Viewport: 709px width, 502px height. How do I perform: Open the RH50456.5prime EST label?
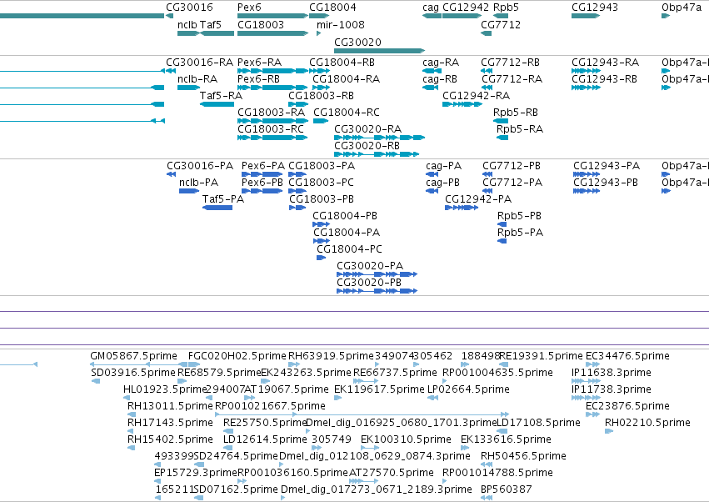pos(523,456)
